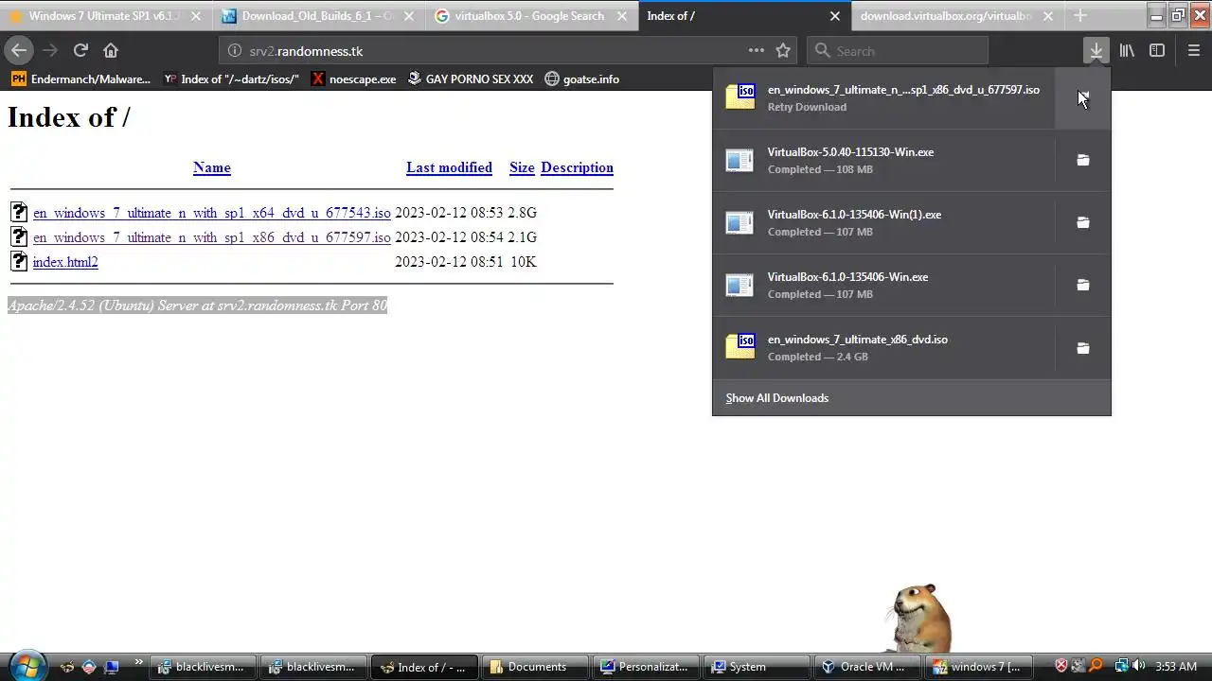
Task: Click the file icon beside index.html2
Action: [19, 262]
